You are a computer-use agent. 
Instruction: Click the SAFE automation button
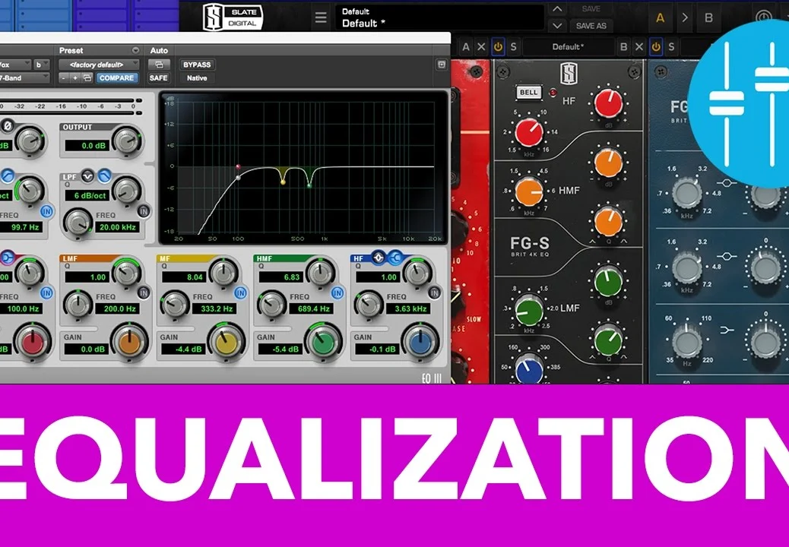[159, 78]
